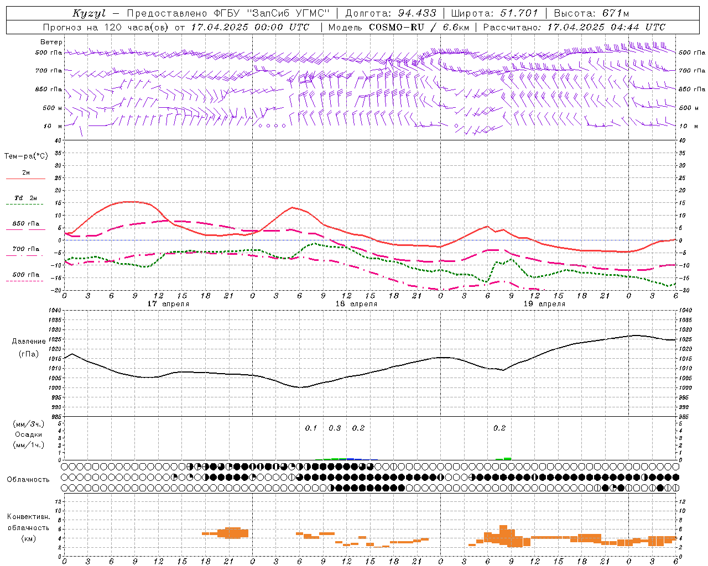This screenshot has height=566, width=708.
Task: Click the "(мм/3ч.)" precipitation unit label
Action: pos(29,424)
